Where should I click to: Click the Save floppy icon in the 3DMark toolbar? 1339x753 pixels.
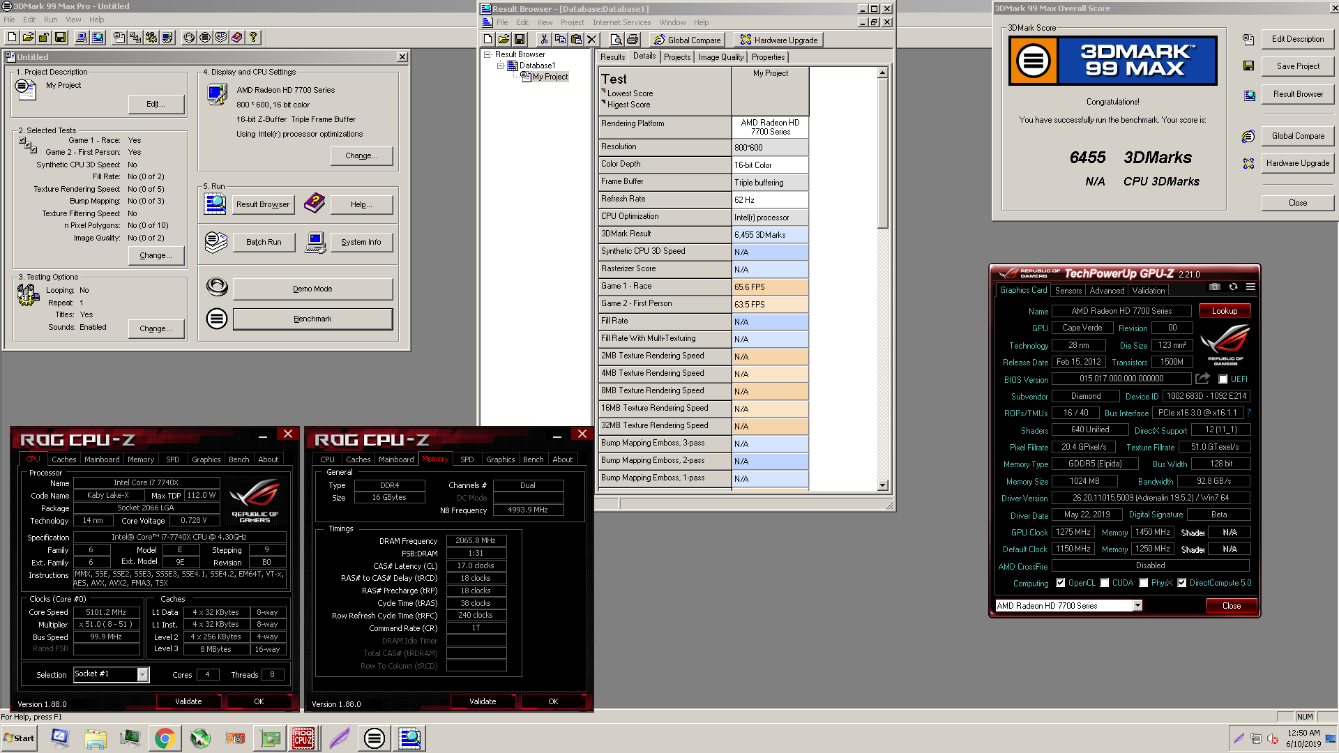(x=60, y=37)
